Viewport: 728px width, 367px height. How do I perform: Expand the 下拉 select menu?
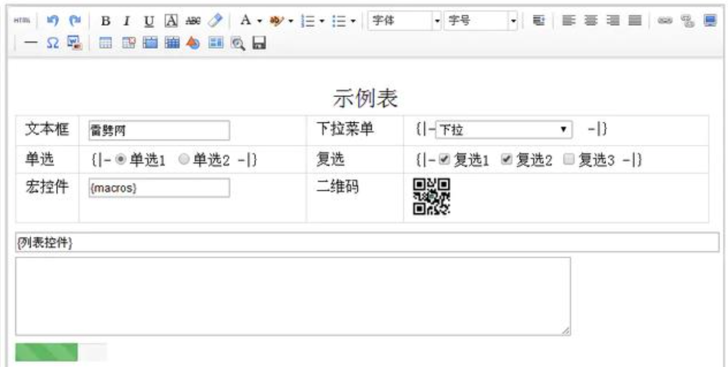coord(503,130)
